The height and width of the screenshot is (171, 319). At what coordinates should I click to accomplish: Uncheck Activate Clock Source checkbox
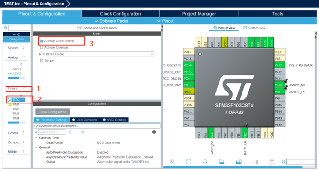41,41
